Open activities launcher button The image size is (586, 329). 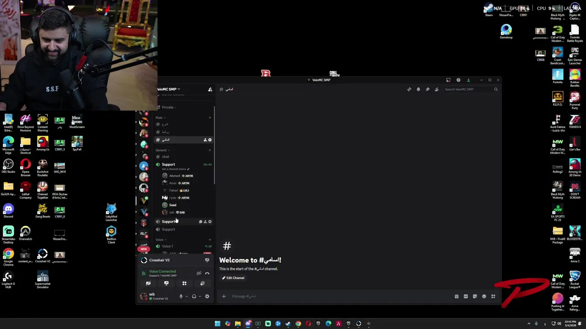[184, 283]
